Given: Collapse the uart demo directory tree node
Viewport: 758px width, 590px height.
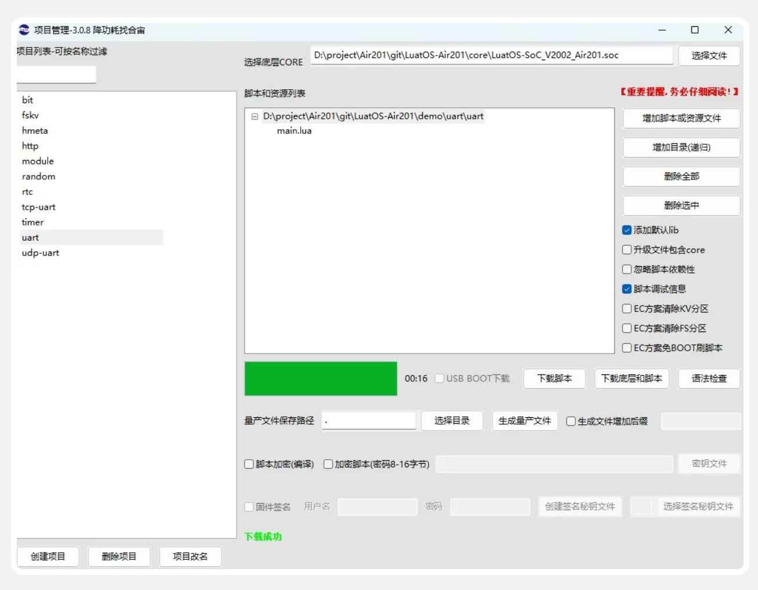Looking at the screenshot, I should click(x=254, y=116).
